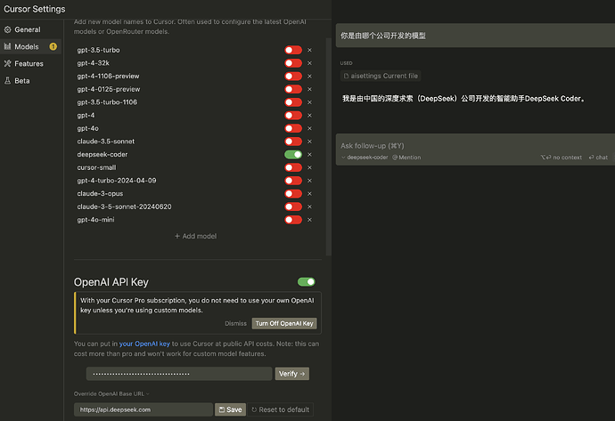Remove gpt-4-32k with its X icon
This screenshot has width=615, height=421.
click(309, 63)
